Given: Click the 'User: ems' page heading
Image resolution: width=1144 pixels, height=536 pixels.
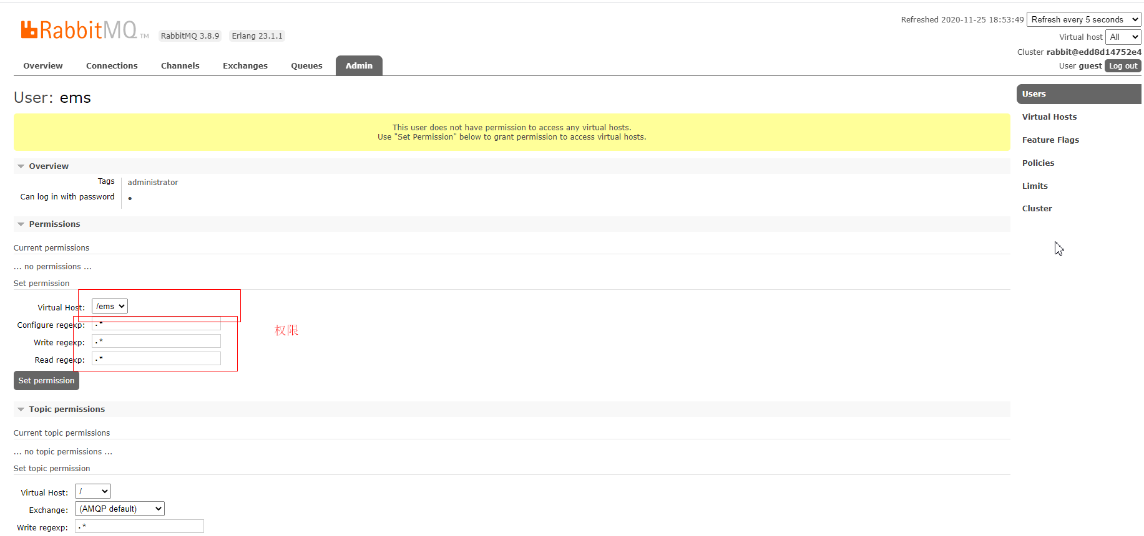Looking at the screenshot, I should point(52,98).
